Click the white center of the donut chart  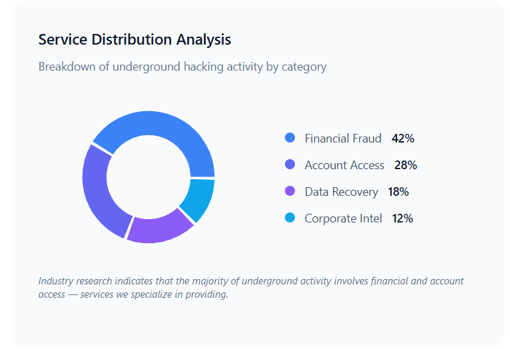[148, 177]
